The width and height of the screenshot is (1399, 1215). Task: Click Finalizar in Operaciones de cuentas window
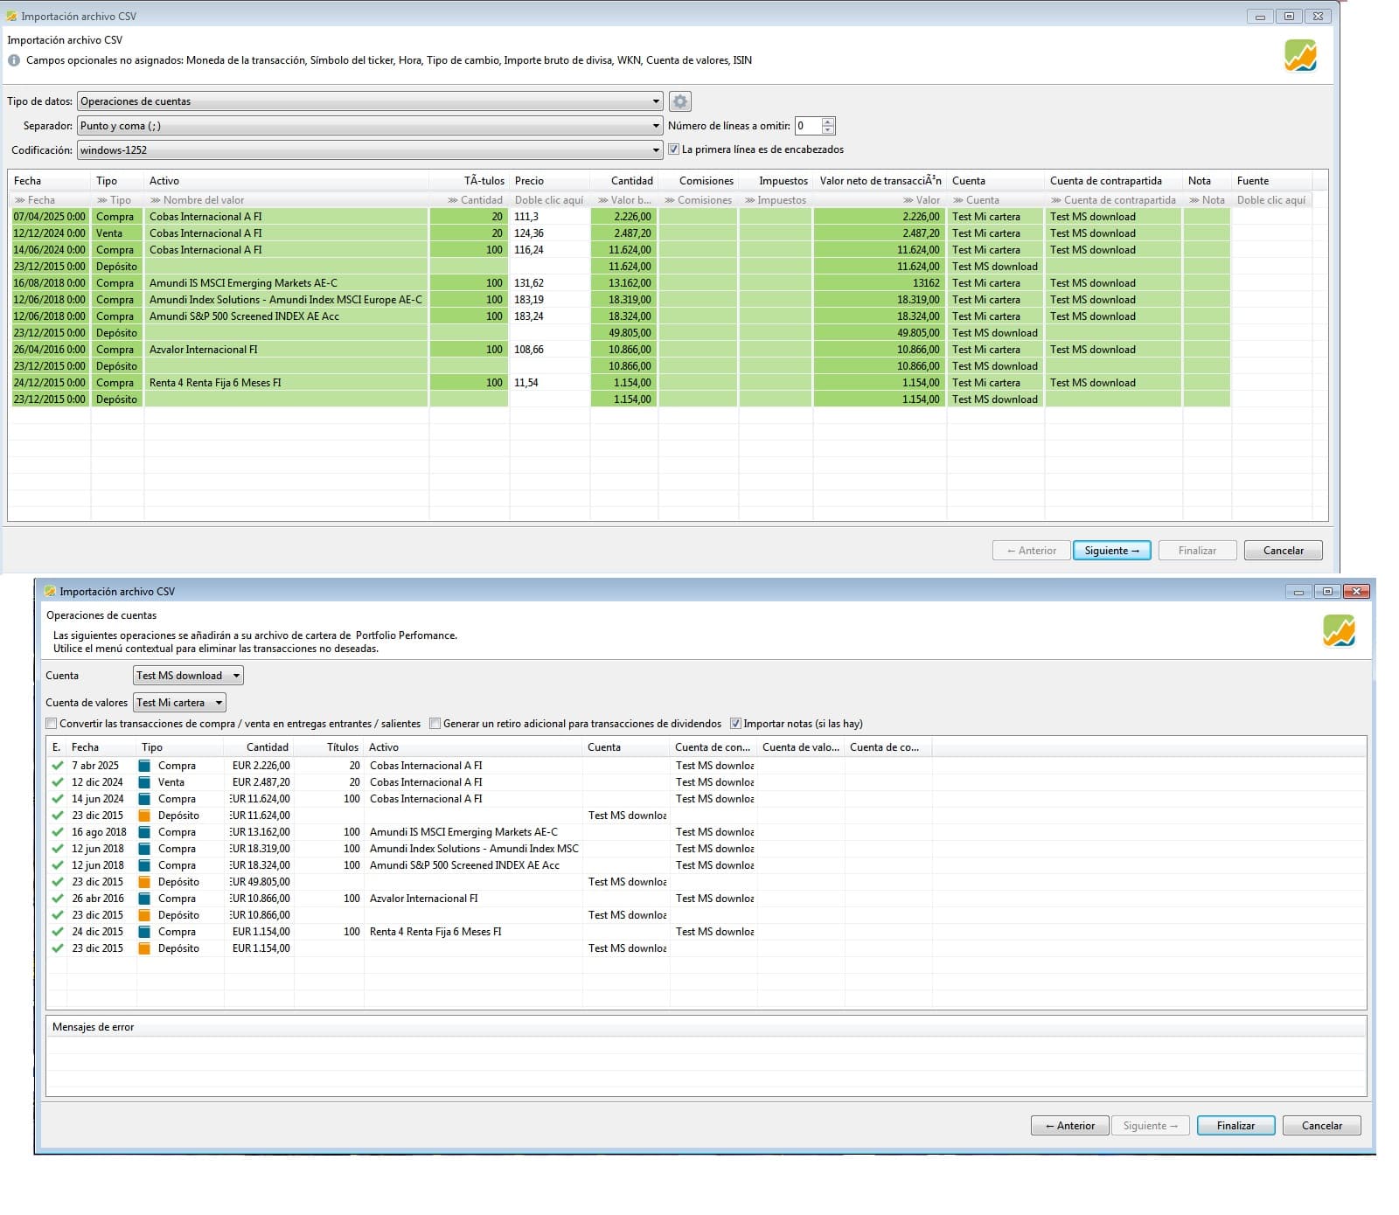(x=1235, y=1126)
